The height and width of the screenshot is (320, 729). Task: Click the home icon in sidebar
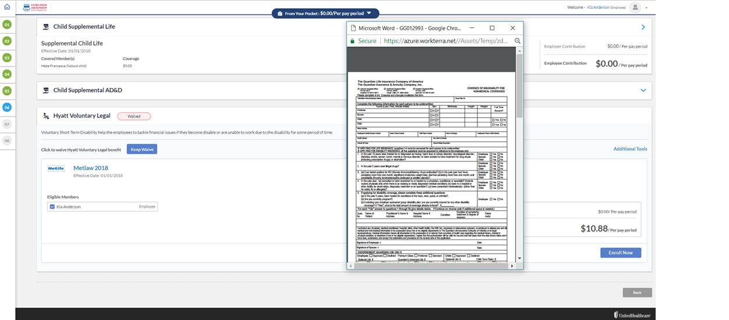tap(7, 7)
